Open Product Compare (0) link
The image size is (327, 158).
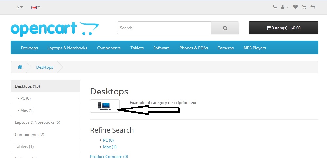pos(109,156)
